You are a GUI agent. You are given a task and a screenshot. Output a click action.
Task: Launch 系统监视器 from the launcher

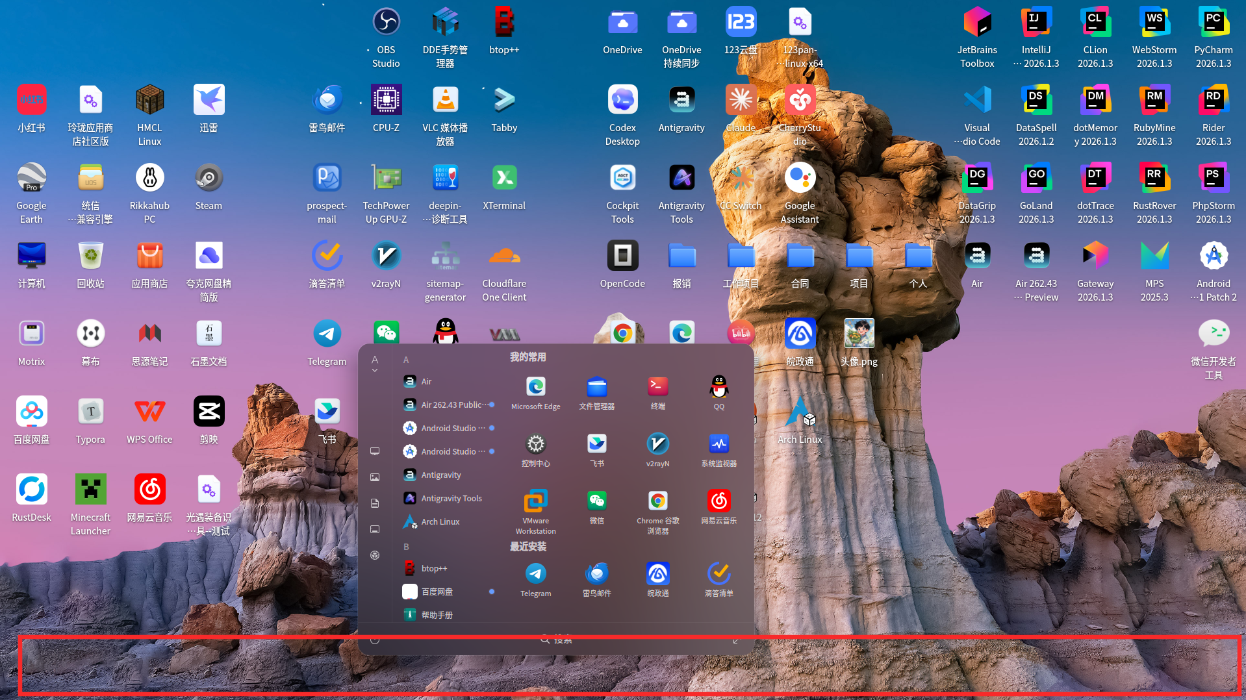718,449
